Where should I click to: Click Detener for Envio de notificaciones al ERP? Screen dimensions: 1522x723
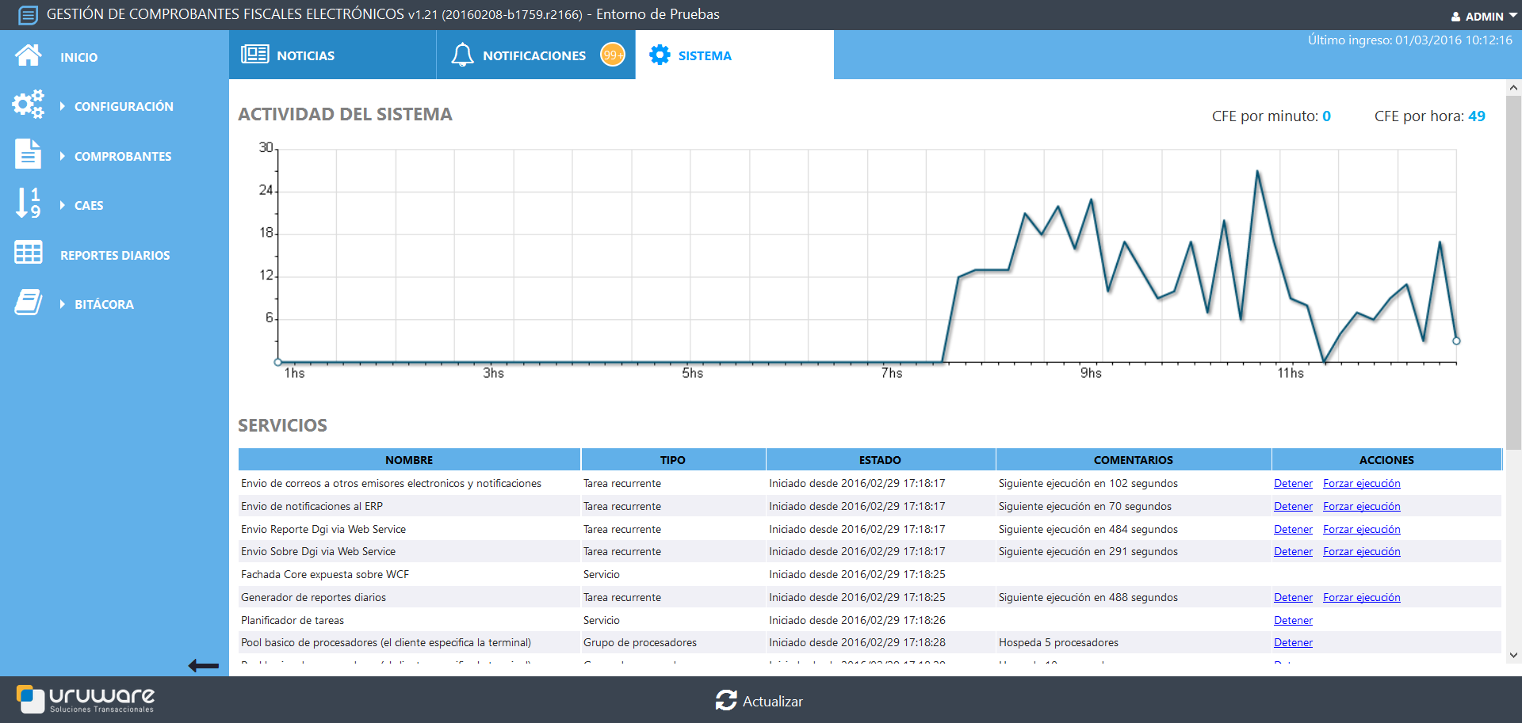[x=1293, y=507]
